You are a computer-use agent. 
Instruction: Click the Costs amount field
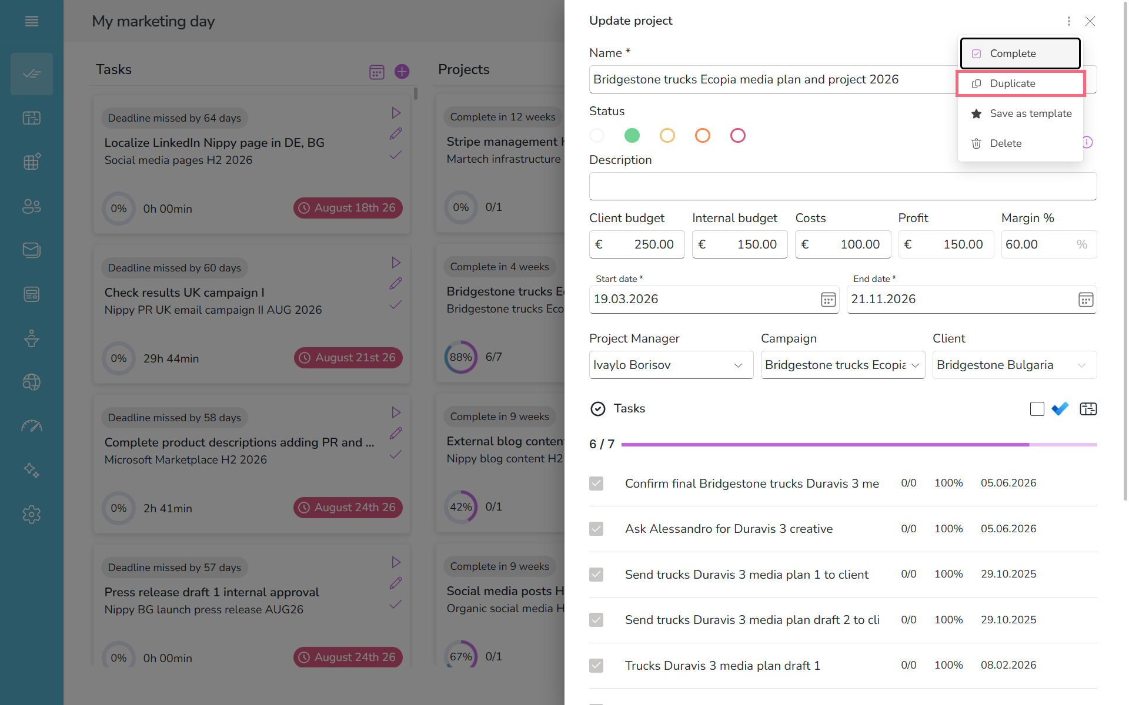click(843, 244)
